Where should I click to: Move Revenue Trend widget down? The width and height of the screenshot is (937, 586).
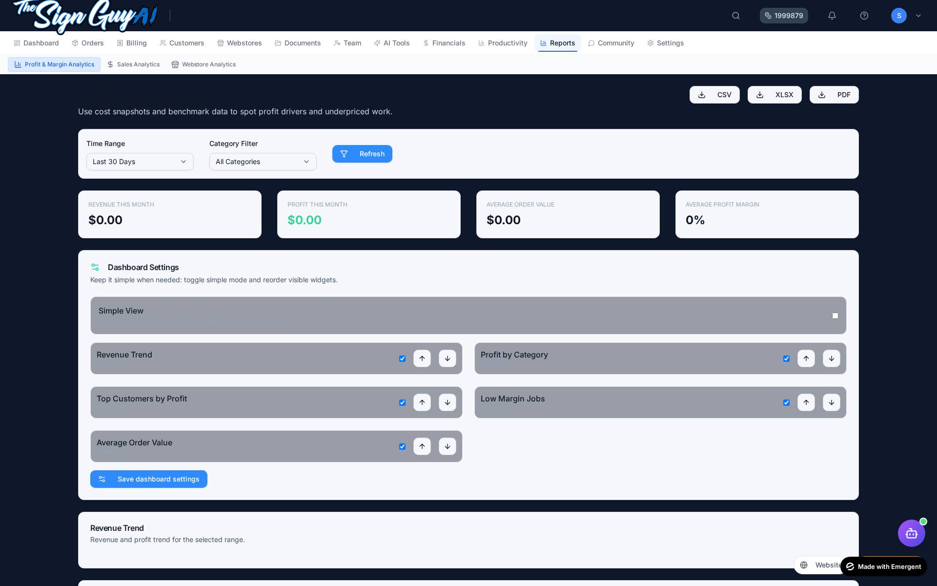[448, 358]
